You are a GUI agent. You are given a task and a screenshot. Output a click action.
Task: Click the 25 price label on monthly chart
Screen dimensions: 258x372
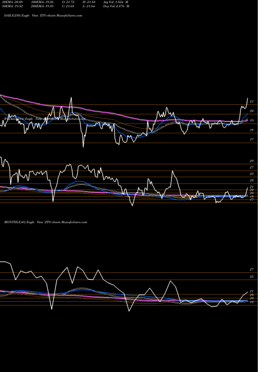click(x=252, y=277)
